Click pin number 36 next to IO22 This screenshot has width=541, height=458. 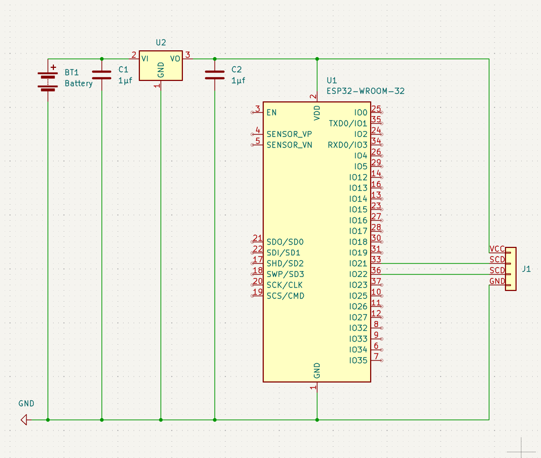click(376, 270)
